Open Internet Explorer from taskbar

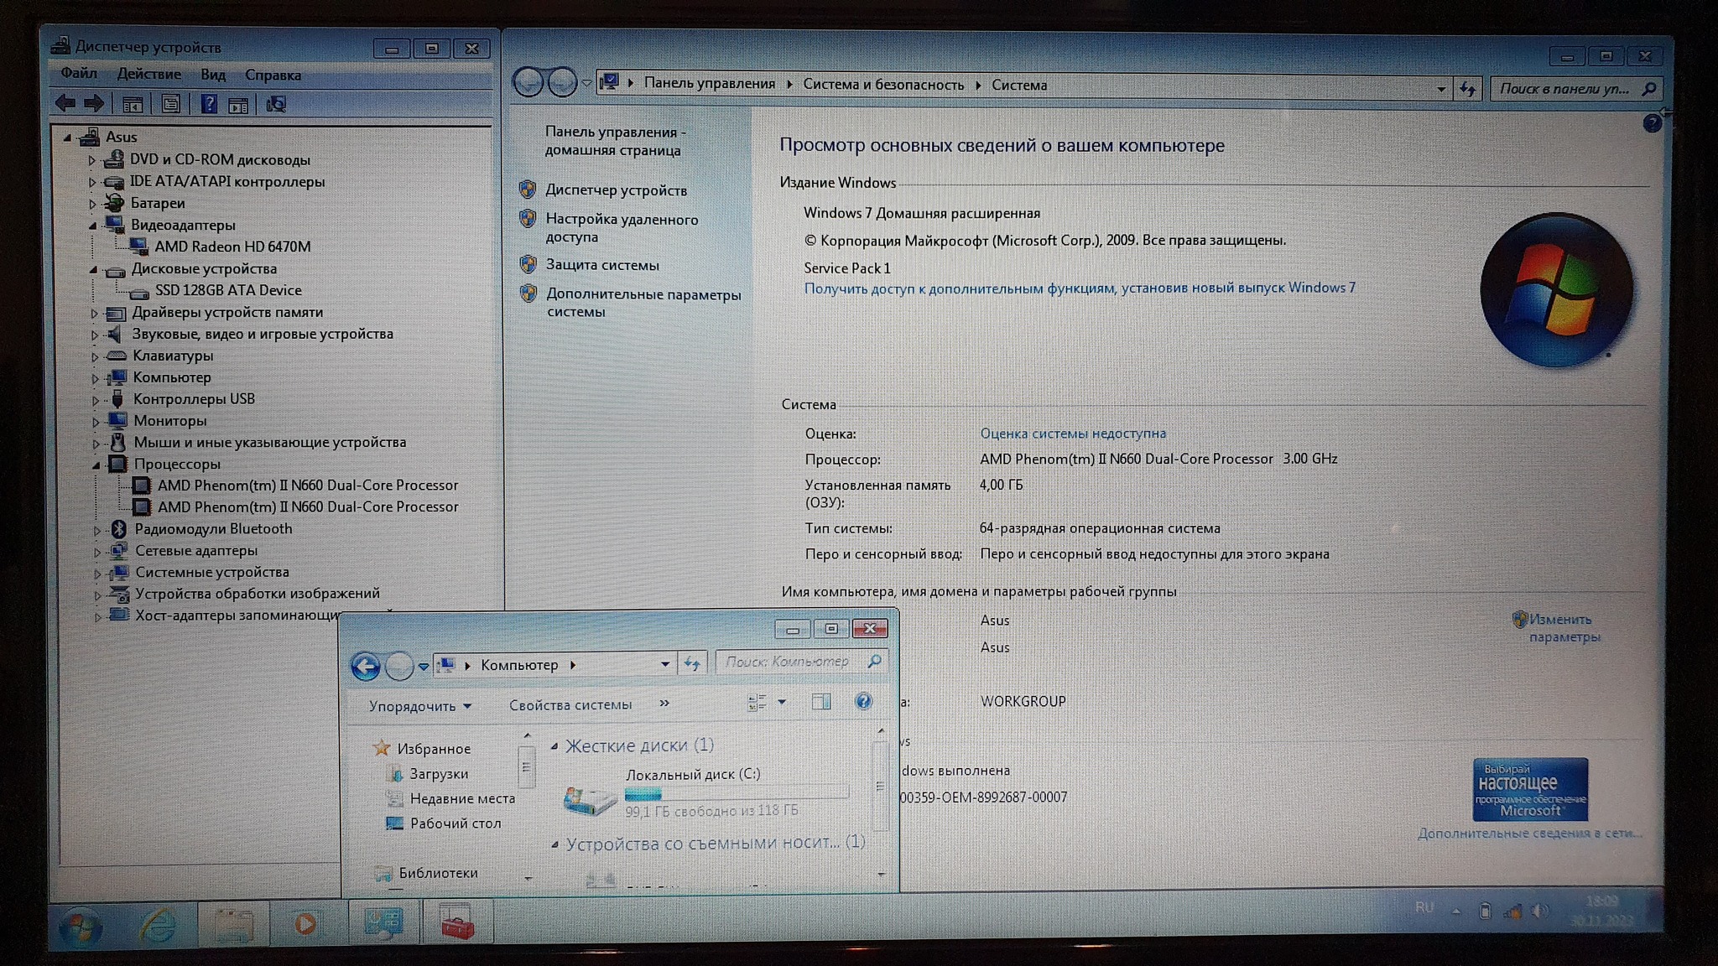[x=159, y=924]
